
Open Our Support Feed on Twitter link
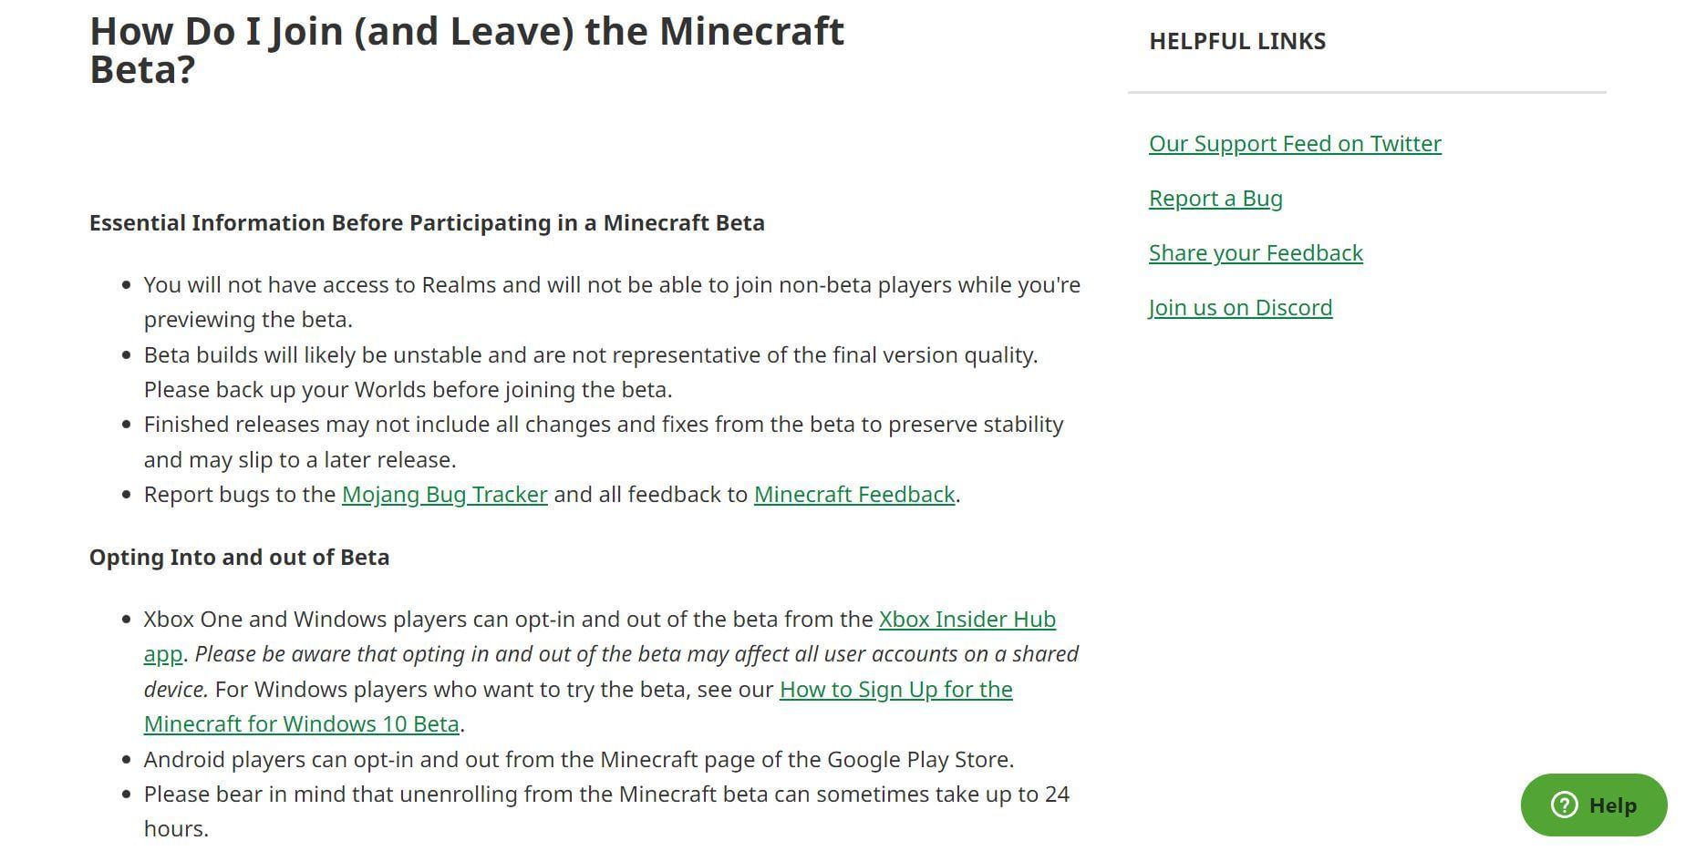(1295, 144)
